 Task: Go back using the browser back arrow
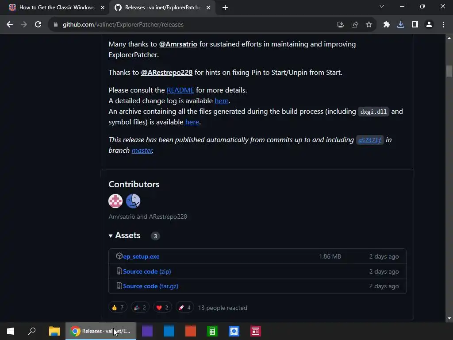(x=10, y=25)
